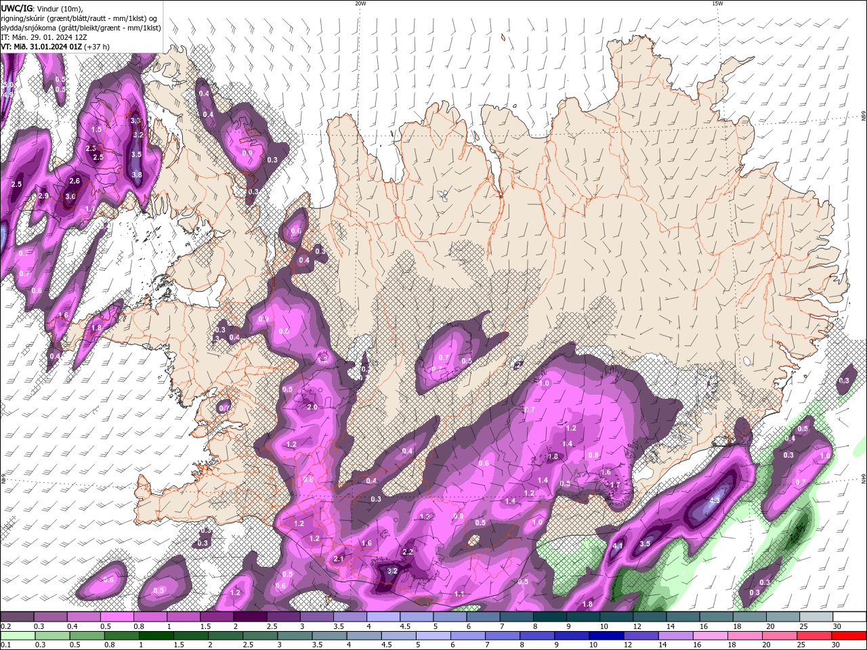Select the '4.1' precipitation value on the map
The height and width of the screenshot is (650, 867).
tap(618, 546)
